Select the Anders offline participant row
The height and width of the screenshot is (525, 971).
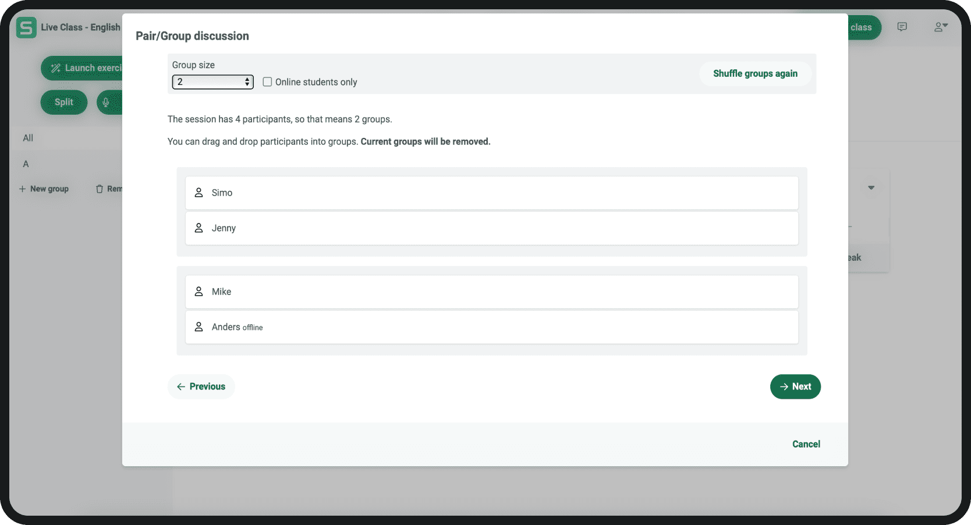click(491, 327)
